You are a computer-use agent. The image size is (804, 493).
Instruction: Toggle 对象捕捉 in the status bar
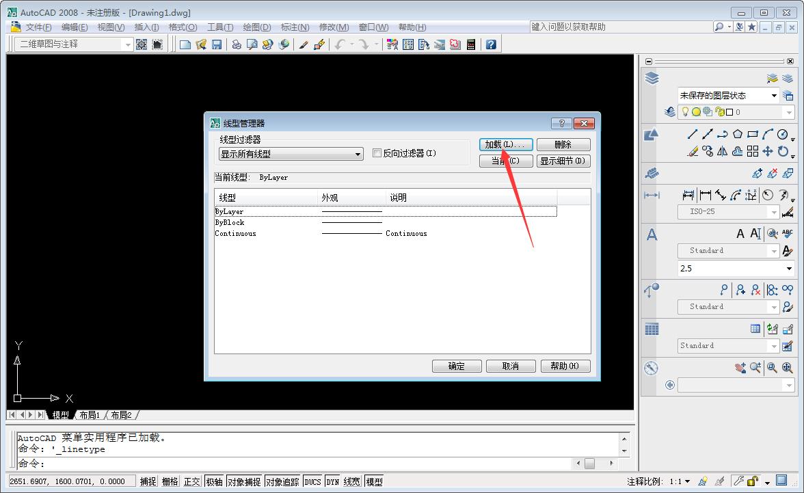[243, 480]
